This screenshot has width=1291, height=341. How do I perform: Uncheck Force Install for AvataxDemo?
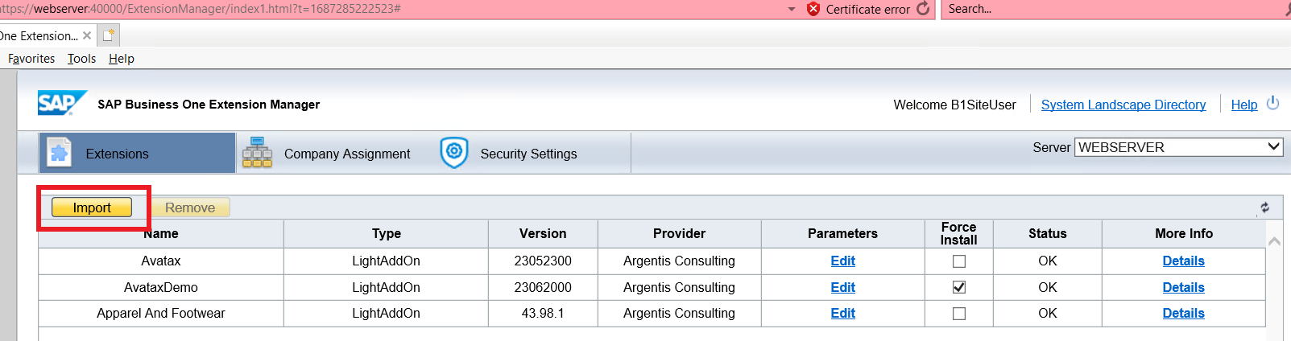click(x=958, y=287)
